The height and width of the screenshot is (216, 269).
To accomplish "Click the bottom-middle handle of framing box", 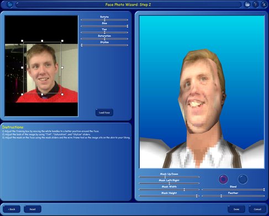I will point(42,94).
